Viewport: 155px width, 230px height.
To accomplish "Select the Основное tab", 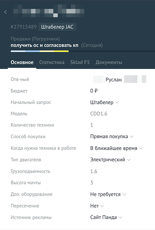I will 22,62.
